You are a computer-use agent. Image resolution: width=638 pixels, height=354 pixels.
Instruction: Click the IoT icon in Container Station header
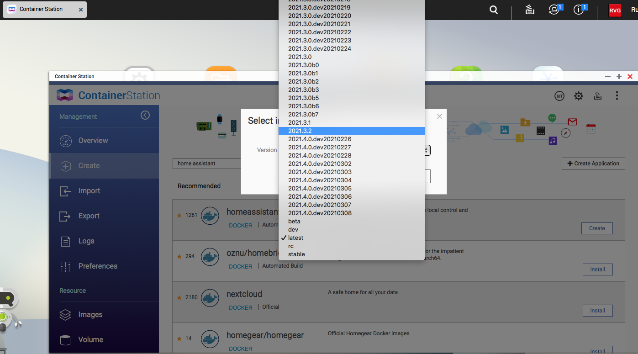pyautogui.click(x=559, y=96)
